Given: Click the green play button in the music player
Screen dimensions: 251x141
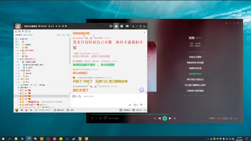Looking at the screenshot, I should pos(165,118).
